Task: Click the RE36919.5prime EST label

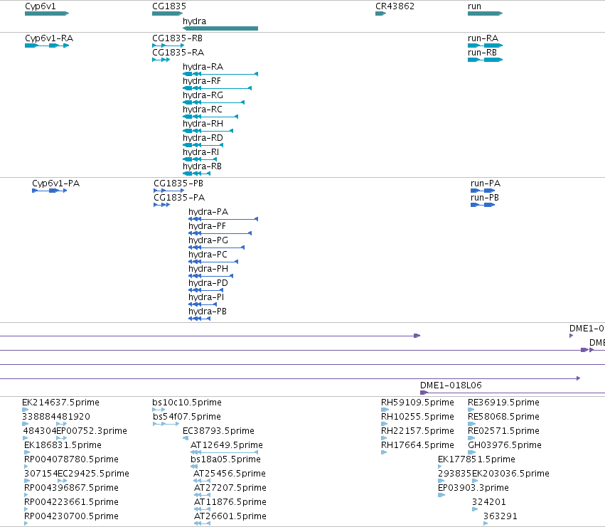Action: point(503,403)
